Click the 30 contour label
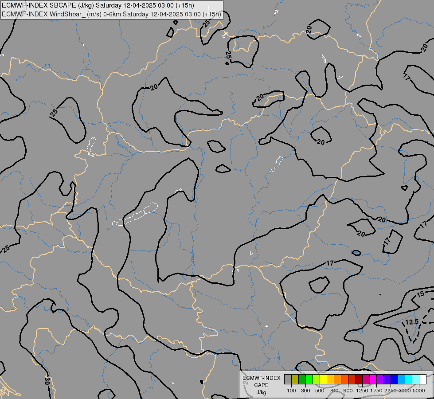The width and height of the screenshot is (434, 399). [x=47, y=381]
